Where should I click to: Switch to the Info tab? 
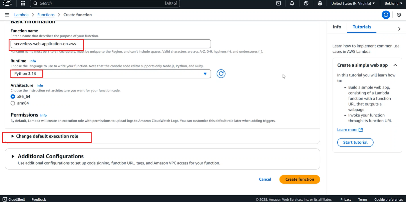point(337,27)
